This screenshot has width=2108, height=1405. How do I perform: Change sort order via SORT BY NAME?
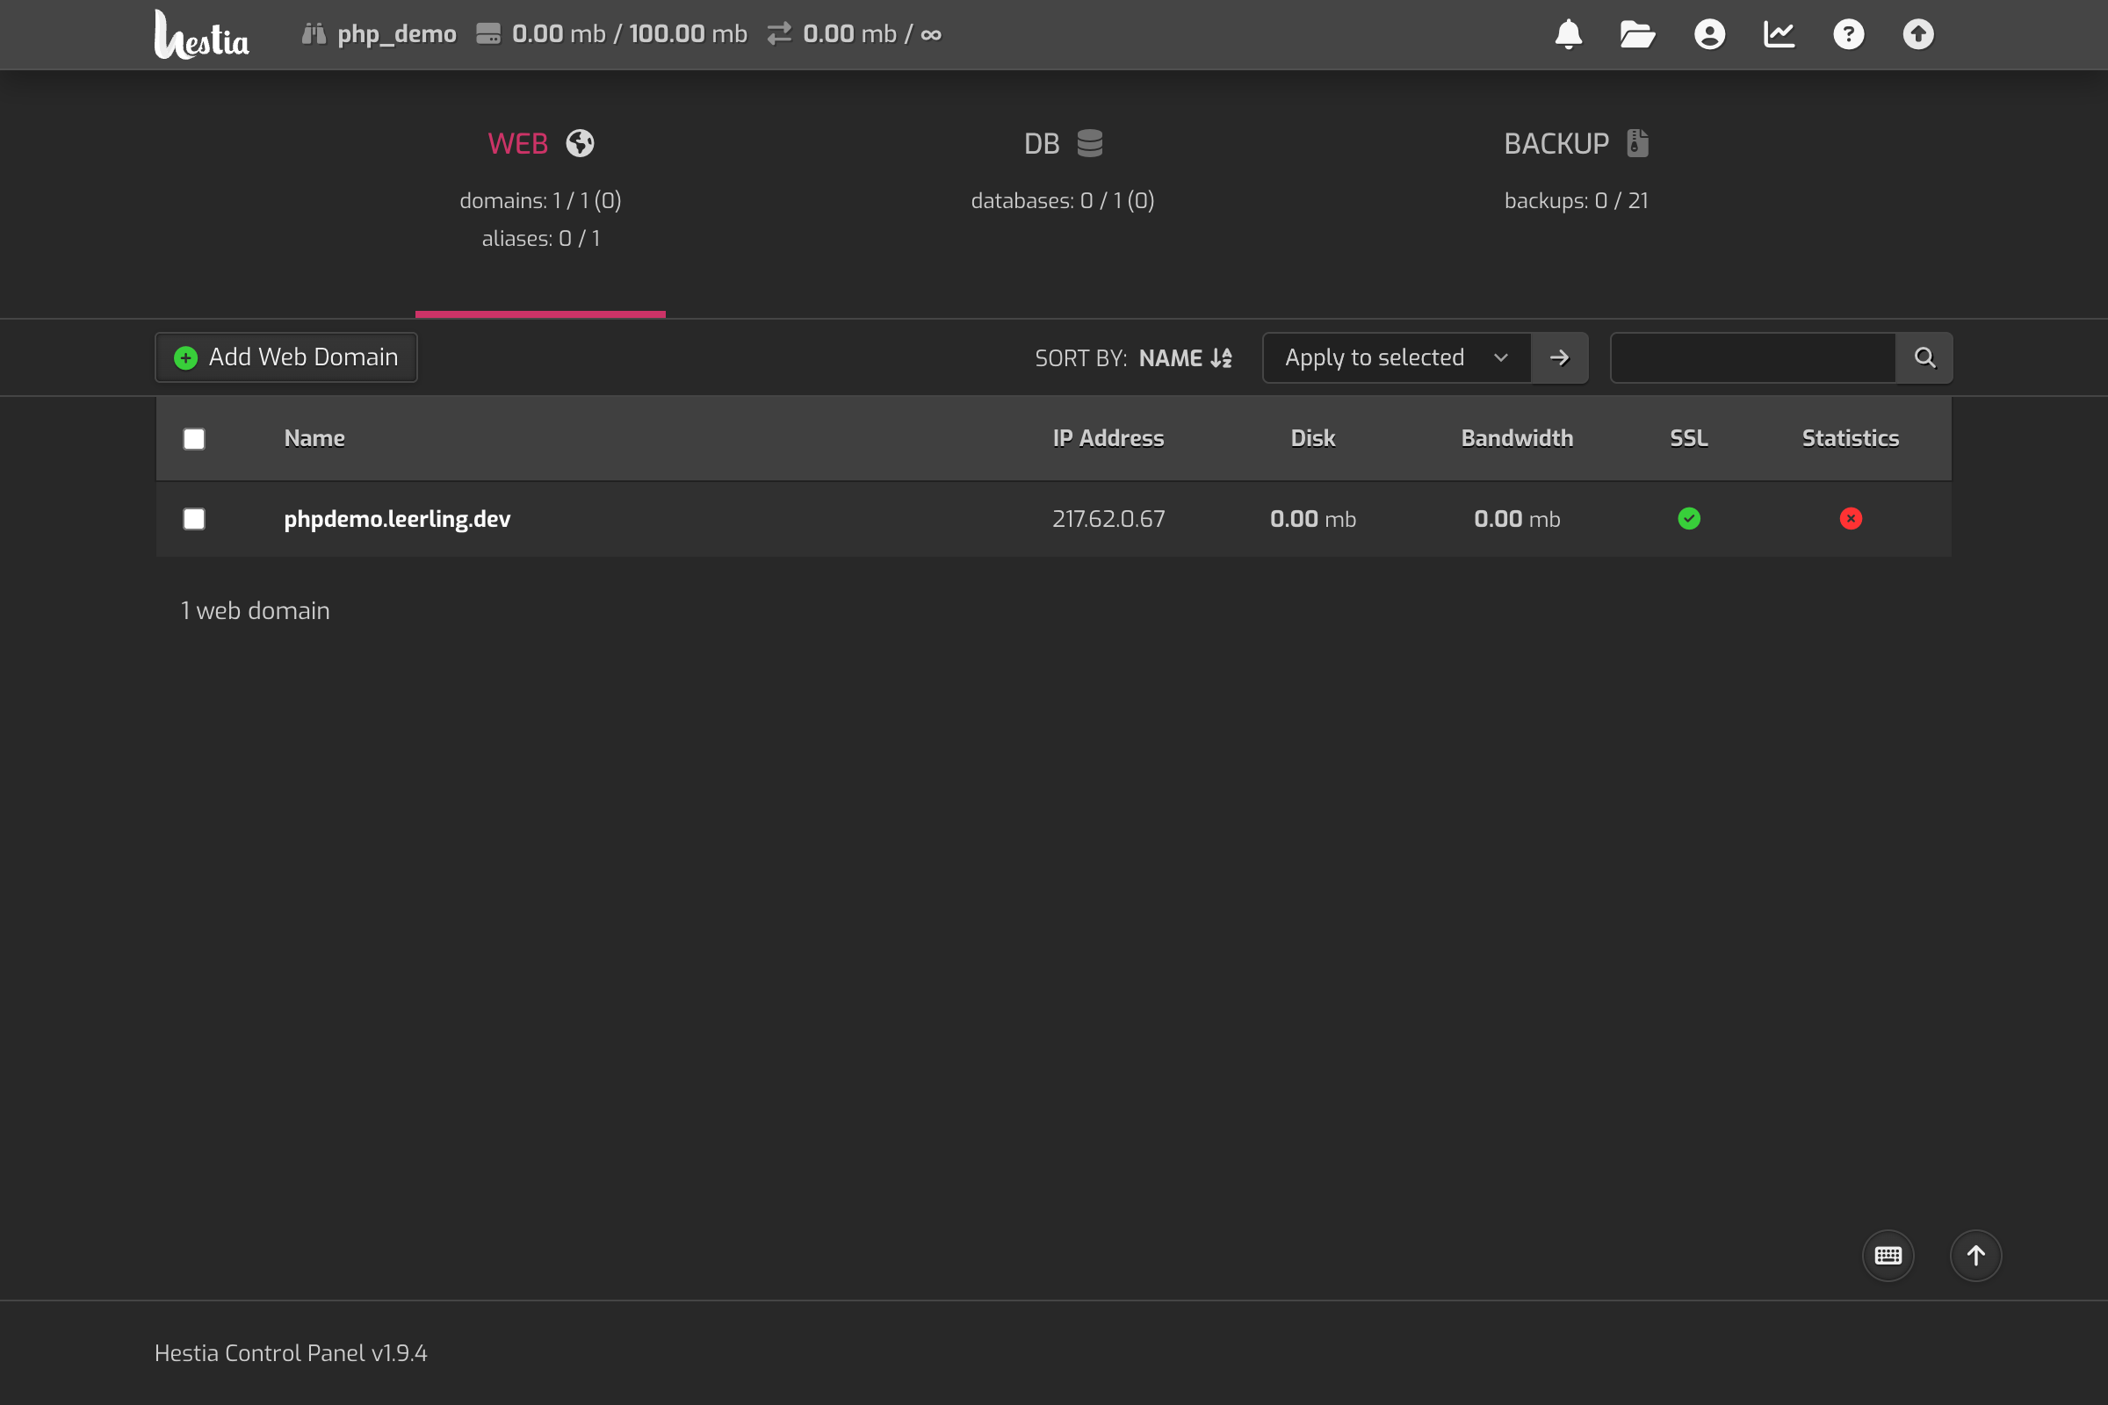tap(1184, 358)
